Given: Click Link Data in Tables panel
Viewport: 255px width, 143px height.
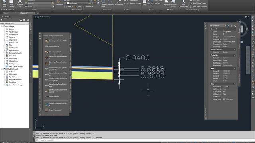Looking at the screenshot, I should tap(155, 4).
